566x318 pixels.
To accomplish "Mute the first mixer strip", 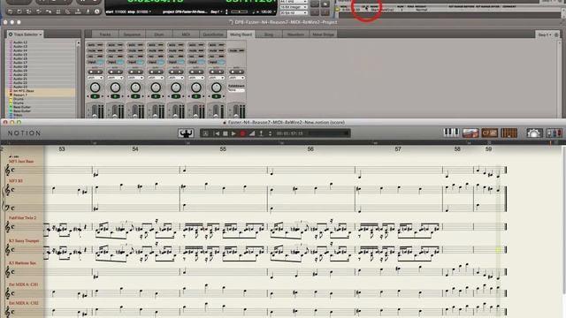I will 95,50.
